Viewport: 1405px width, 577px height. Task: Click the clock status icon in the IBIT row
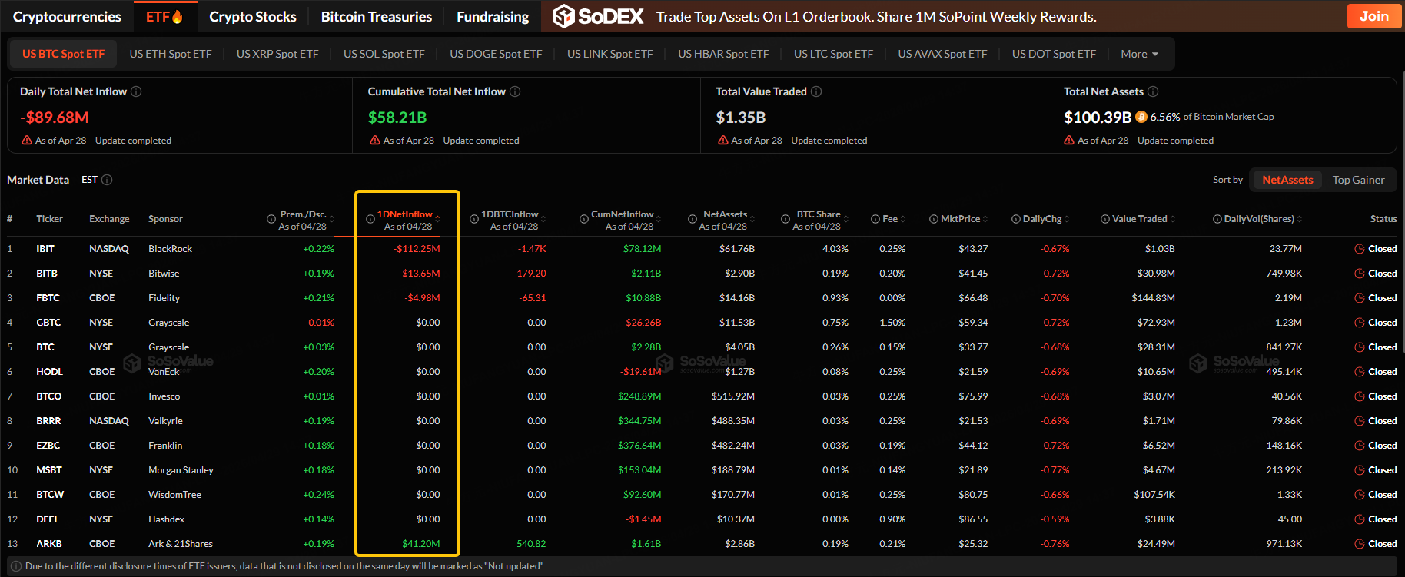tap(1360, 249)
